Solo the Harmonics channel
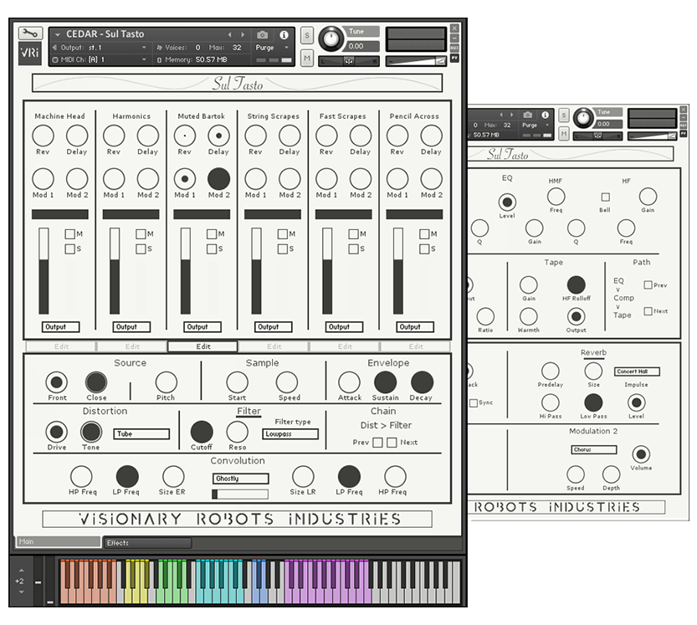 [141, 248]
